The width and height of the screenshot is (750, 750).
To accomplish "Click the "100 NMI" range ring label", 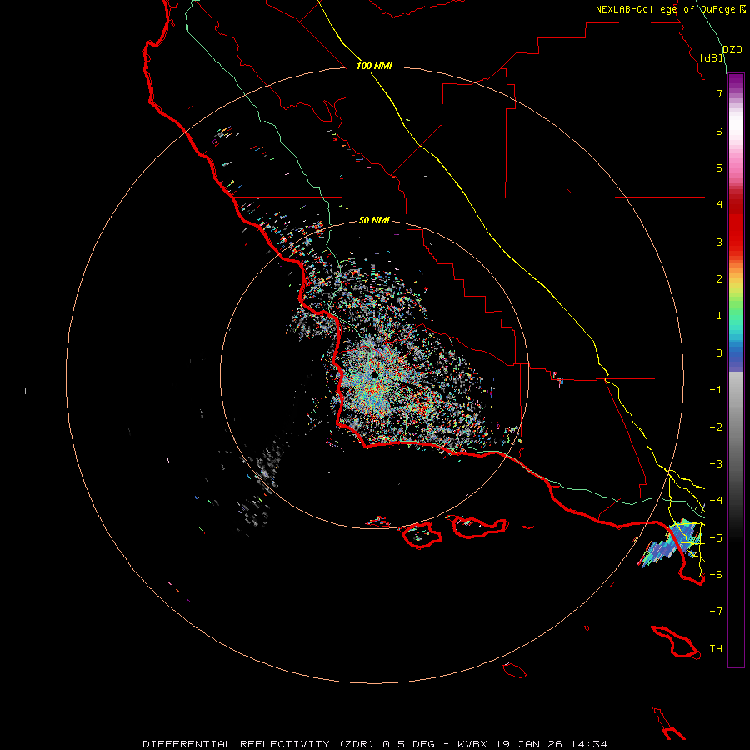I will tap(374, 66).
